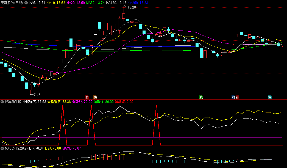Click the 7.45 low price marker
This screenshot has width=287, height=168.
[37, 95]
